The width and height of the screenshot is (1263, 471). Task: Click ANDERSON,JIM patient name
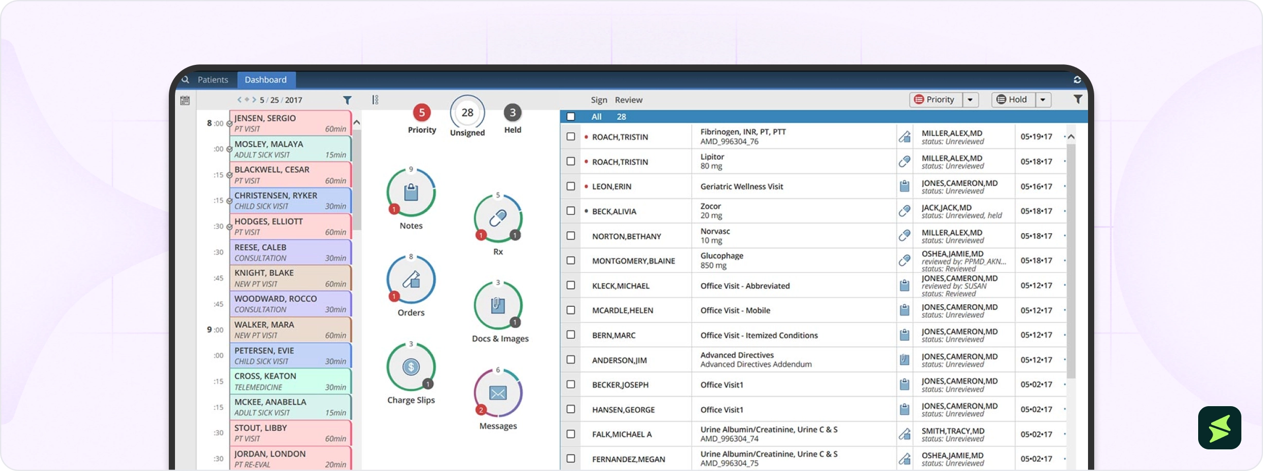(619, 360)
